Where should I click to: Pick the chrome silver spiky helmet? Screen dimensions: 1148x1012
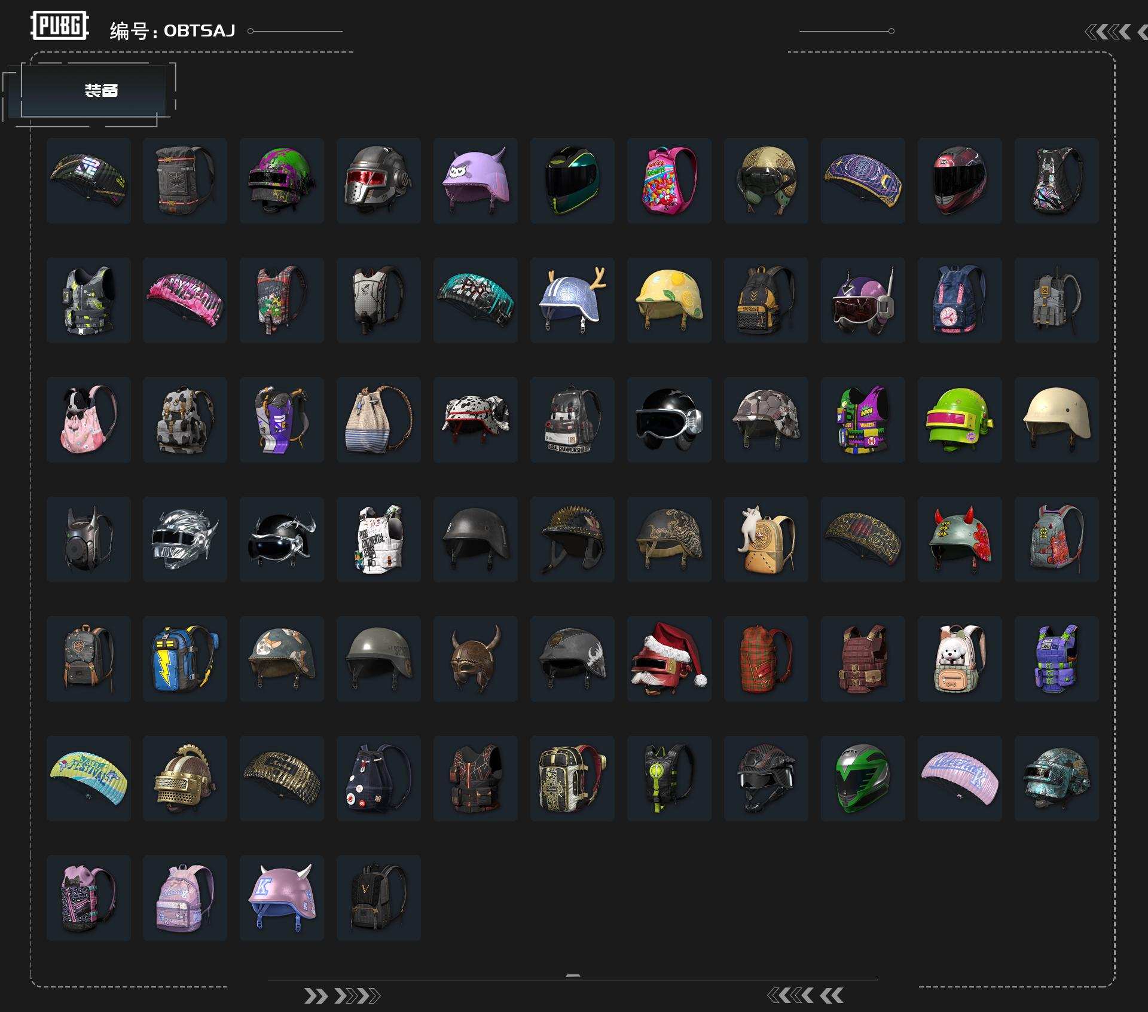185,539
